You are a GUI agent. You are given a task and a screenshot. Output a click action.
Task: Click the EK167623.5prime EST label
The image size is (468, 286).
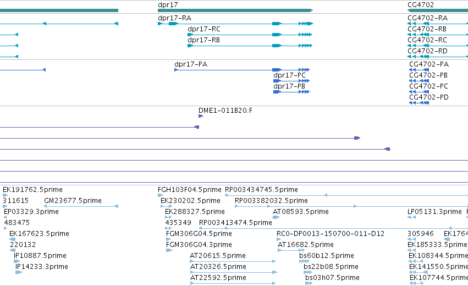pyautogui.click(x=39, y=234)
